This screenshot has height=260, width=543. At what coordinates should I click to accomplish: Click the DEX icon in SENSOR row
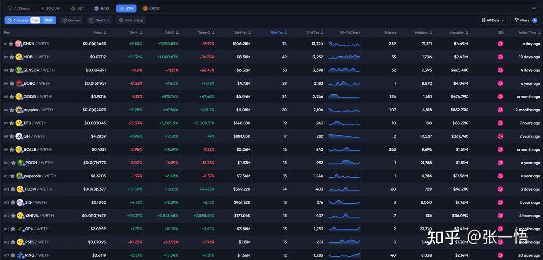500,70
